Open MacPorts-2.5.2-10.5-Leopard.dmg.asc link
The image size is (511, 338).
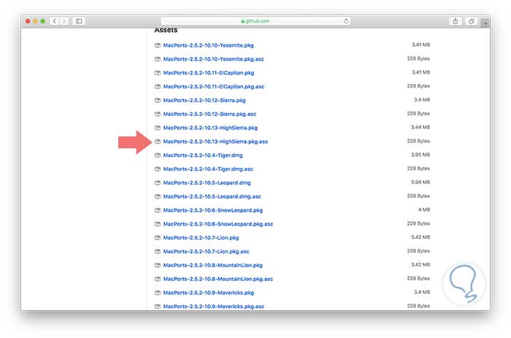click(x=212, y=196)
